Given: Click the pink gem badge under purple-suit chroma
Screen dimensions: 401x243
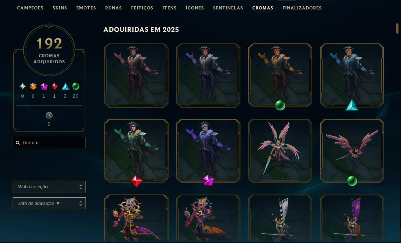Looking at the screenshot, I should point(208,180).
